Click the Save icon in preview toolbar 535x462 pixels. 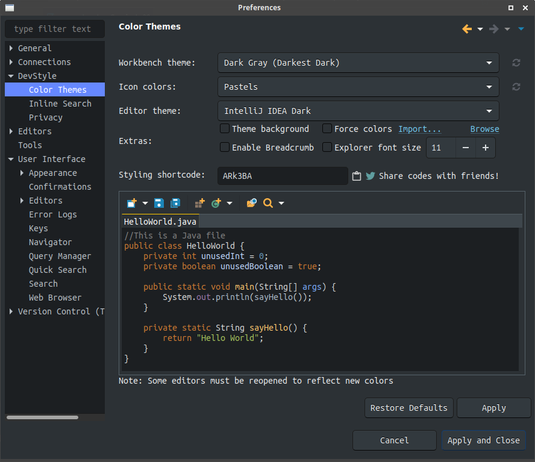click(x=158, y=203)
